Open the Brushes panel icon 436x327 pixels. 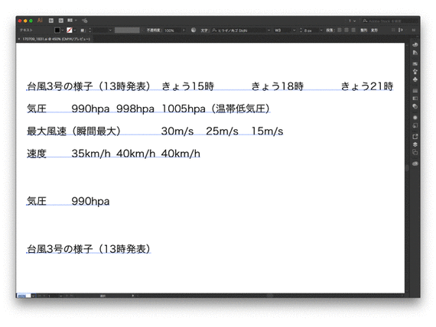pyautogui.click(x=415, y=72)
